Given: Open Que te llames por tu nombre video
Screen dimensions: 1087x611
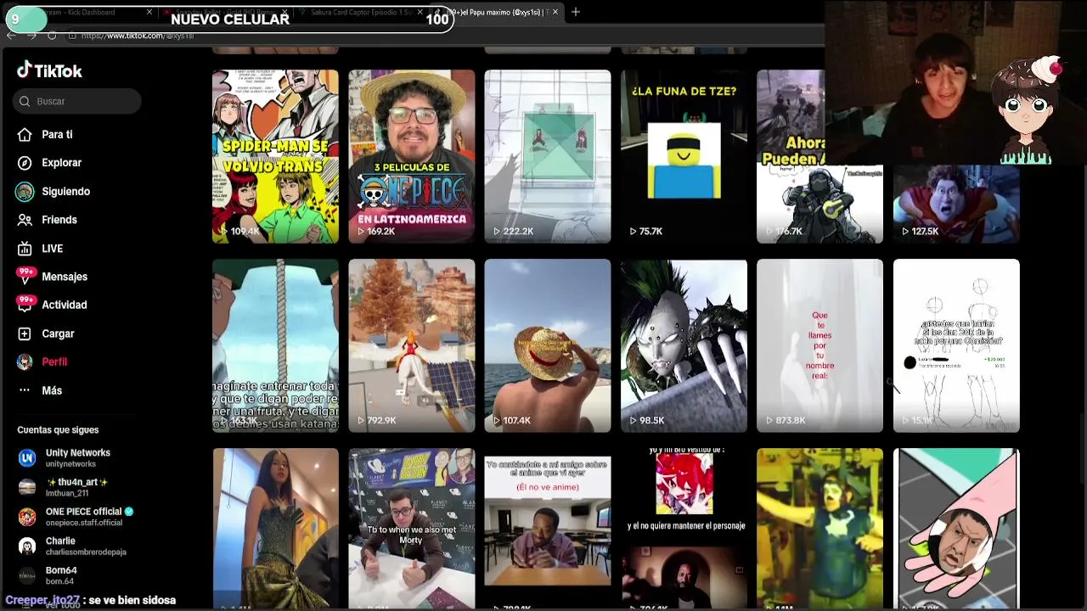Looking at the screenshot, I should point(819,345).
